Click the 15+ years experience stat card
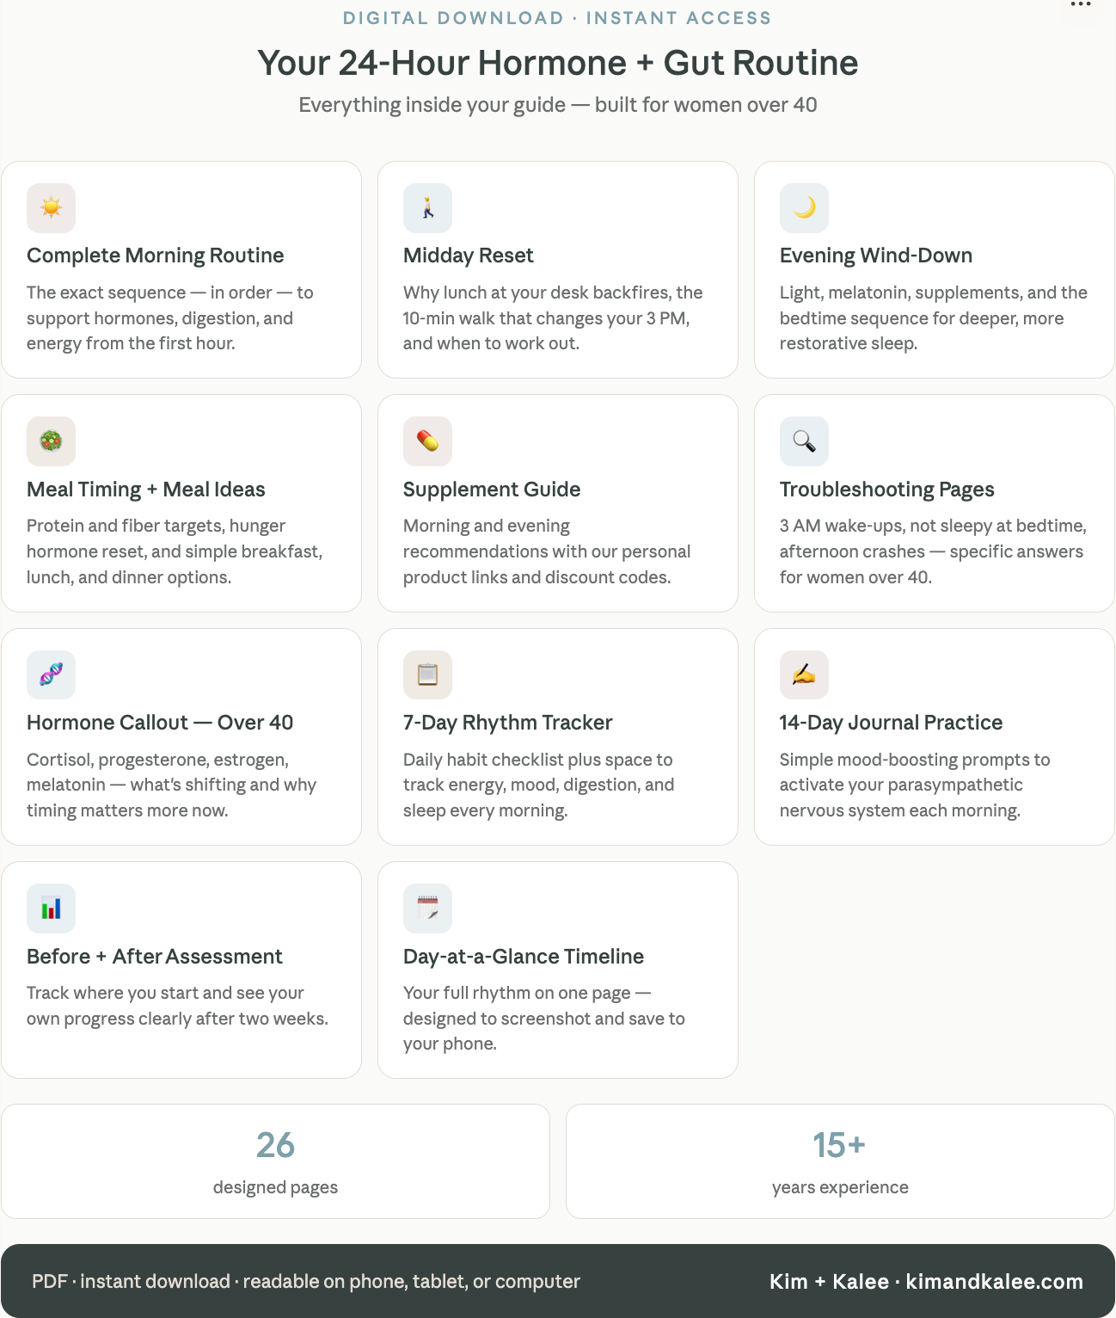Screen dimensions: 1116x1318 point(840,1161)
